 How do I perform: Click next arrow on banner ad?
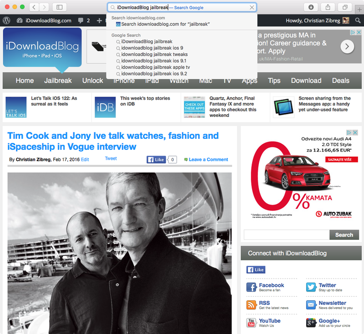pyautogui.click(x=347, y=46)
